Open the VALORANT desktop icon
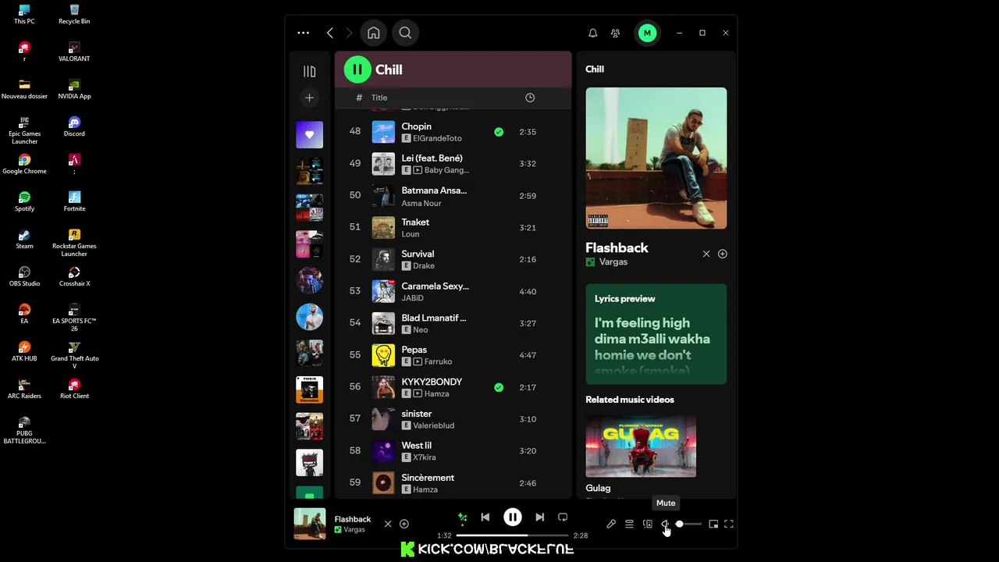This screenshot has height=562, width=999. coord(74,52)
